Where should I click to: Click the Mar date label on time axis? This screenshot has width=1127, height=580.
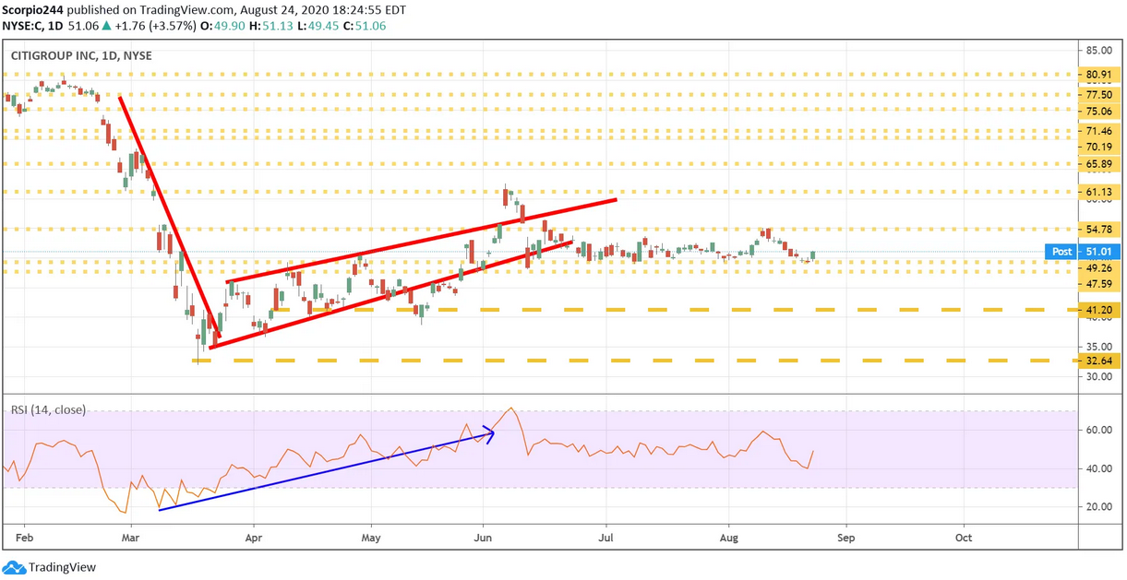click(x=130, y=536)
